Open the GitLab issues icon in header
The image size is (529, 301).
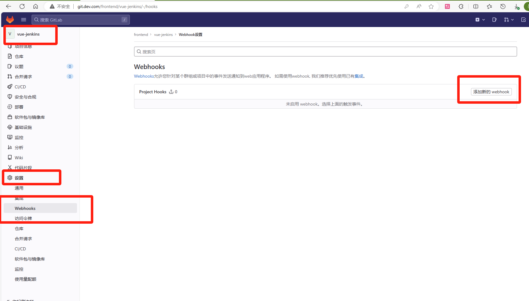[x=494, y=20]
